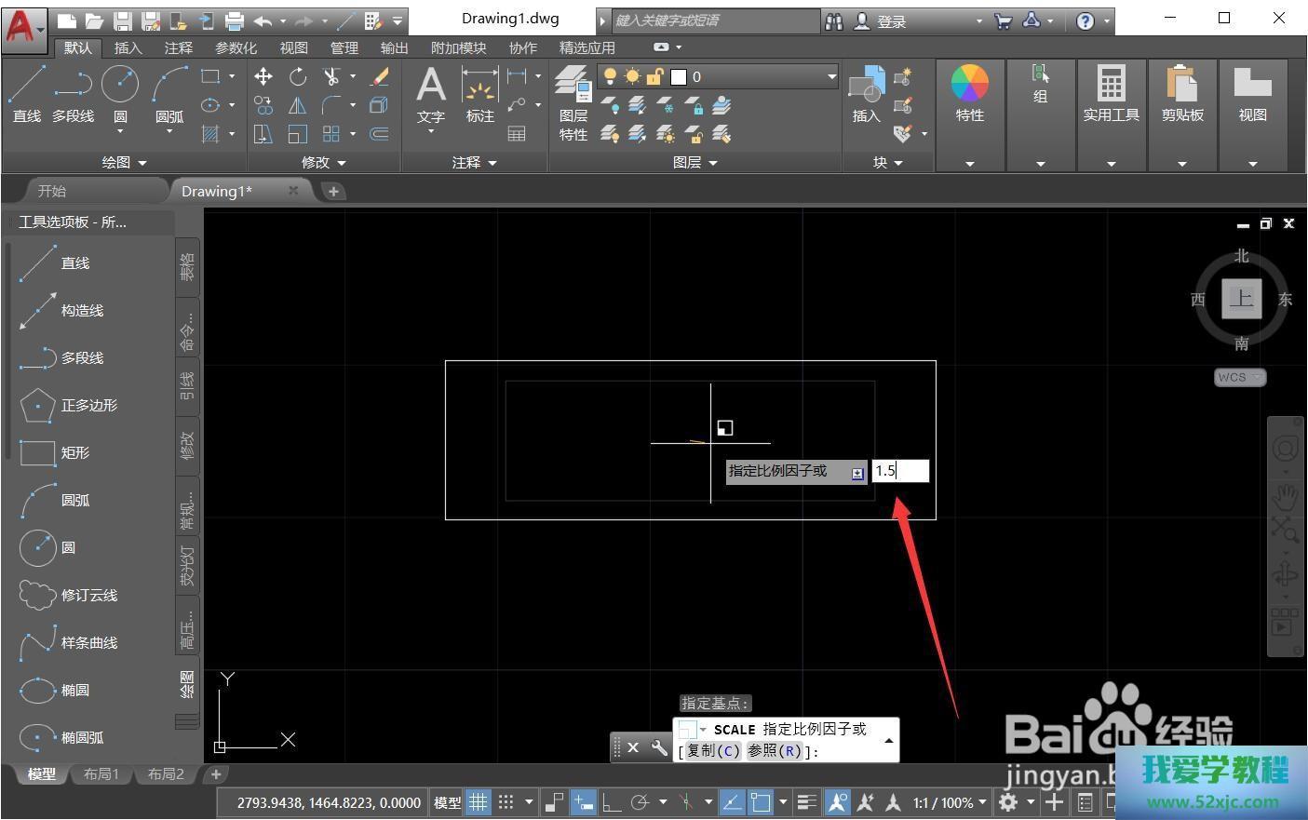Screen dimensions: 1308x820
Task: Switch to the Layout1 tab
Action: tap(101, 774)
